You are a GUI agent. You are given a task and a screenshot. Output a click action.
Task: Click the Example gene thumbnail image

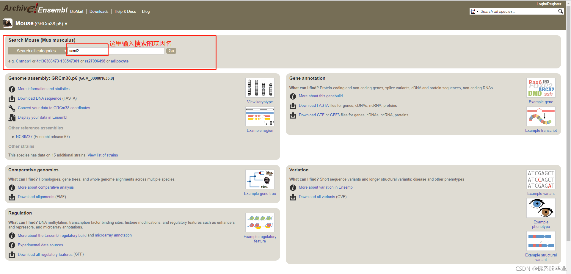click(541, 88)
